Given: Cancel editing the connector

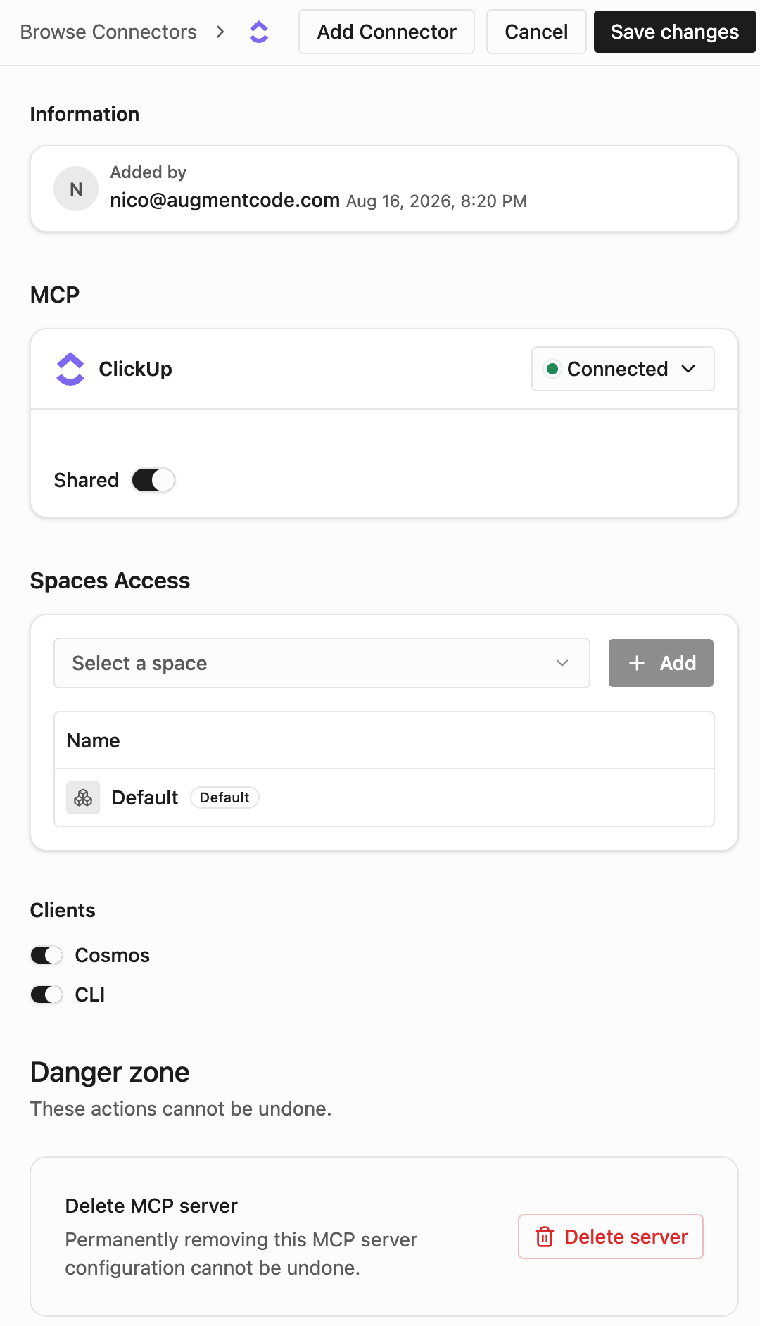Looking at the screenshot, I should point(536,32).
